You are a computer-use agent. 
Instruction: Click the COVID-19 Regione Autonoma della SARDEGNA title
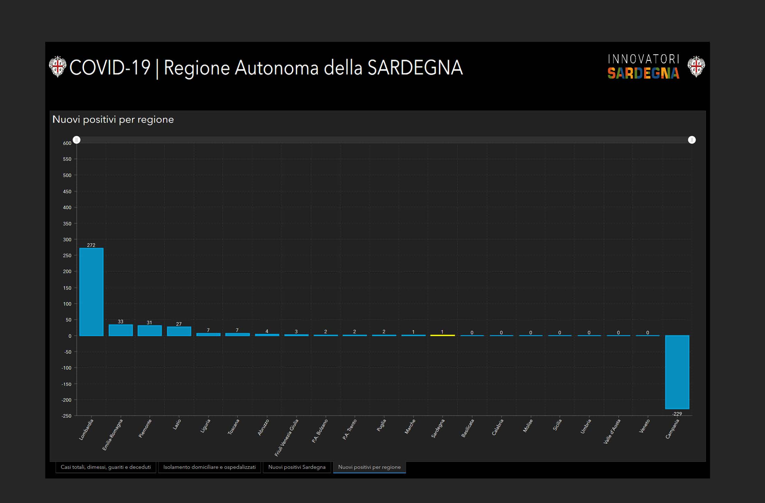(266, 67)
